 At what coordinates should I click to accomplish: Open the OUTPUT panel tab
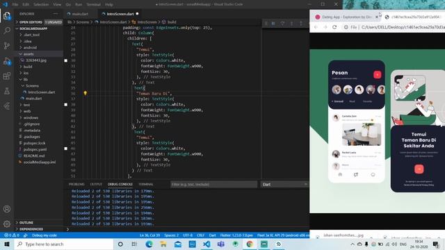(x=96, y=184)
